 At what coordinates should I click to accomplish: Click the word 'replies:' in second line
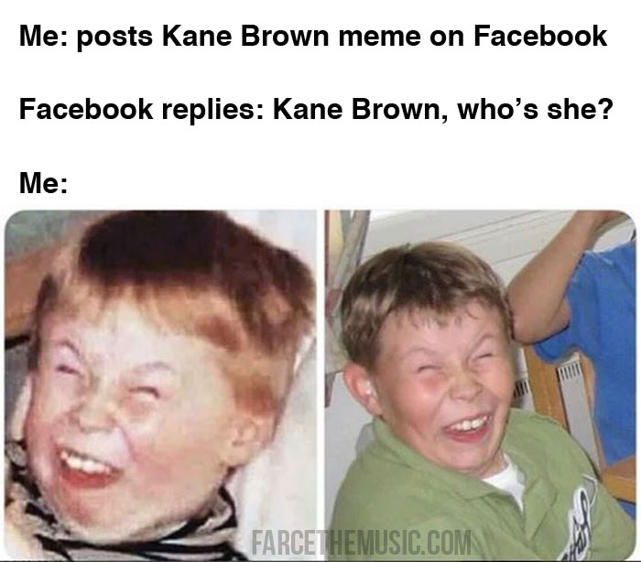coord(212,111)
